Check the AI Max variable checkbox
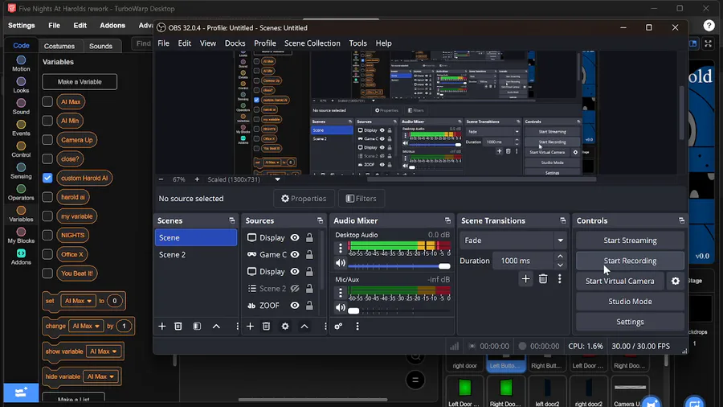The width and height of the screenshot is (723, 407). point(47,101)
